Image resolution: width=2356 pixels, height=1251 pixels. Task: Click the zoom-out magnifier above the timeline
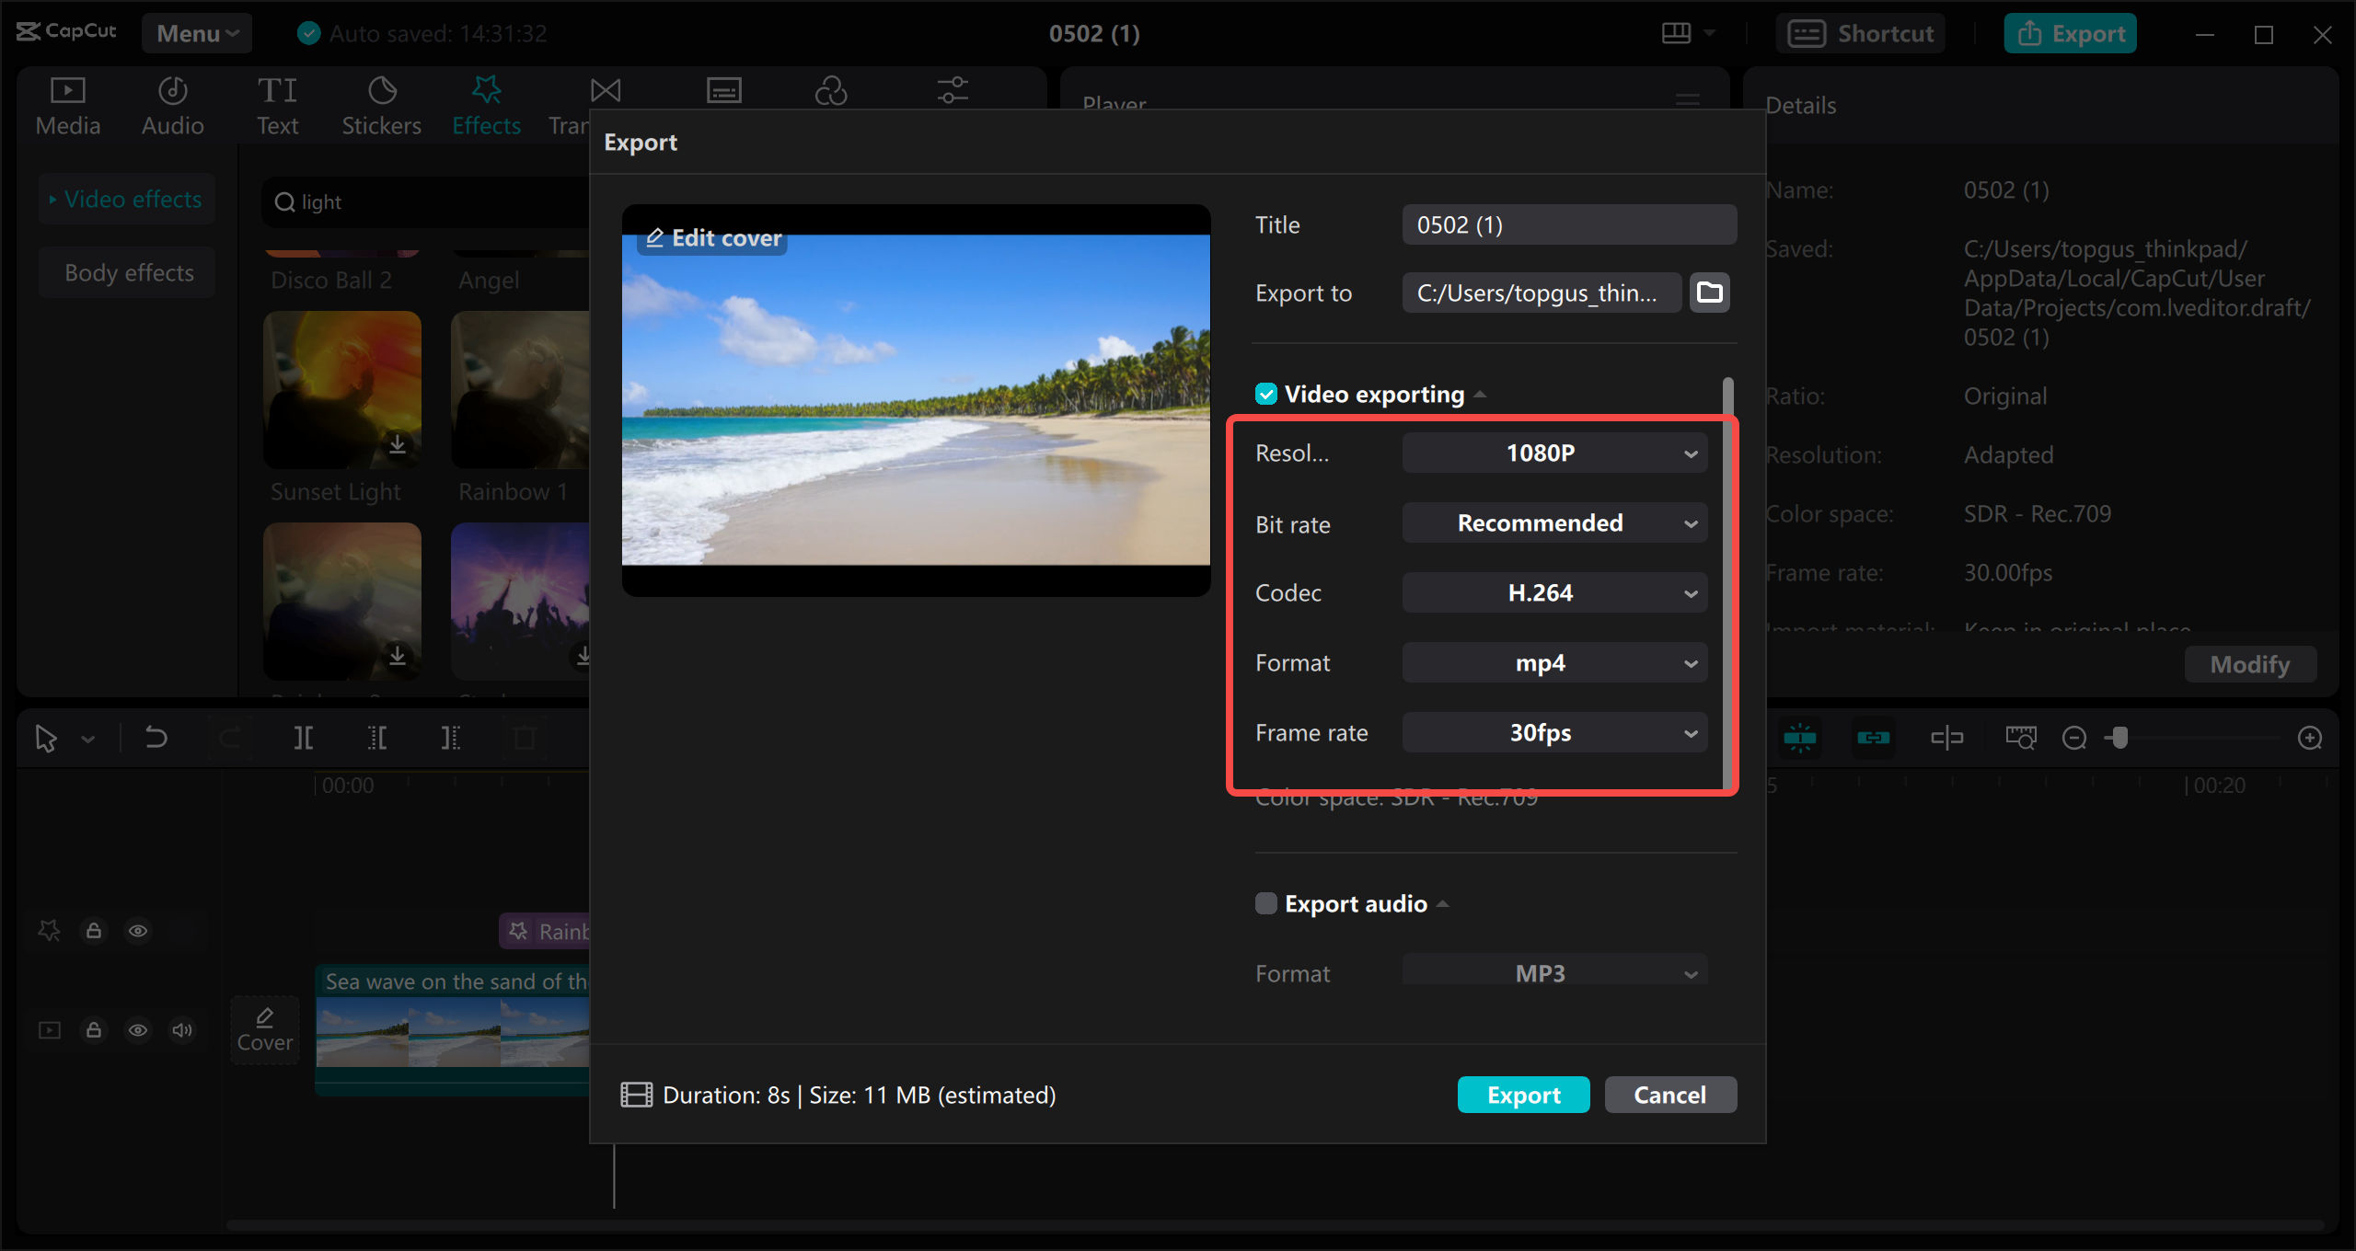[2073, 737]
